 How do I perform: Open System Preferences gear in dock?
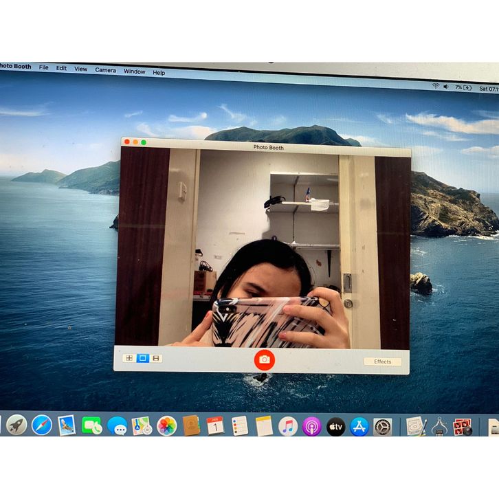(382, 426)
